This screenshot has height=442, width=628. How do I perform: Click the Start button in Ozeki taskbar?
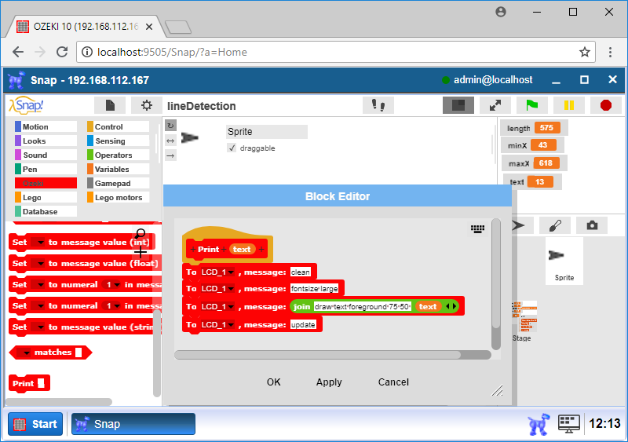point(35,424)
